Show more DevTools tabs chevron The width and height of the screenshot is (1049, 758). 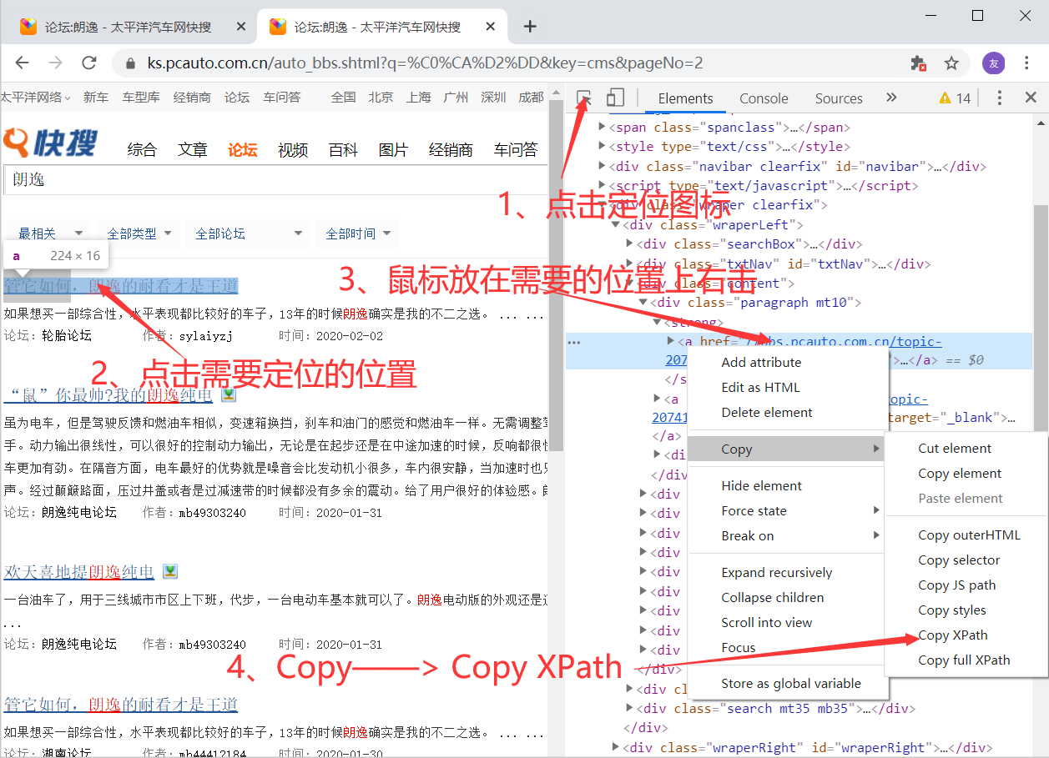891,98
